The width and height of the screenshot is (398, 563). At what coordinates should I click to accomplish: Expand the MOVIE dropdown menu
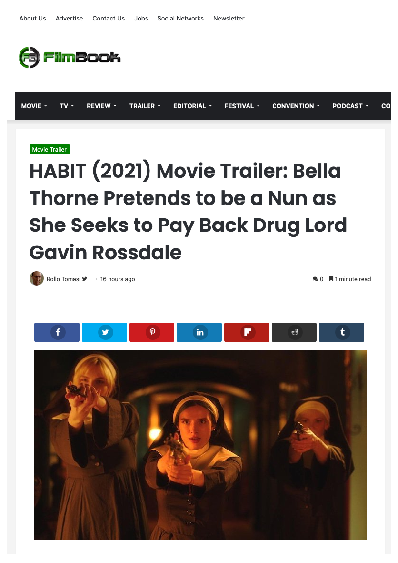(x=34, y=106)
